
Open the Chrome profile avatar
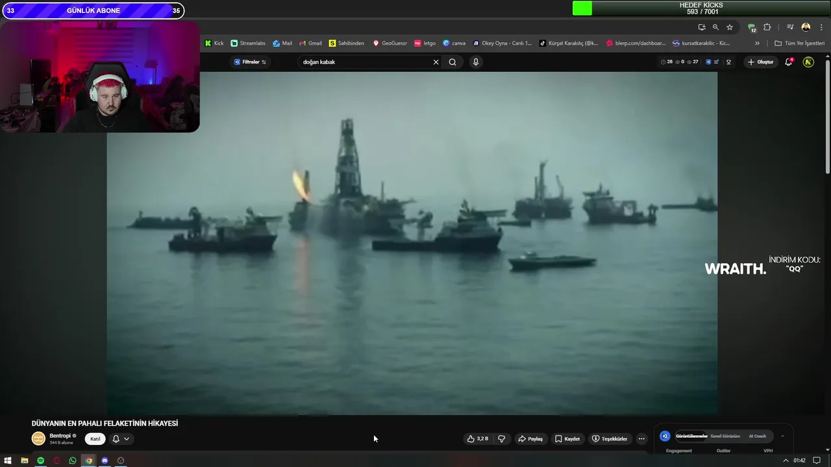tap(806, 27)
